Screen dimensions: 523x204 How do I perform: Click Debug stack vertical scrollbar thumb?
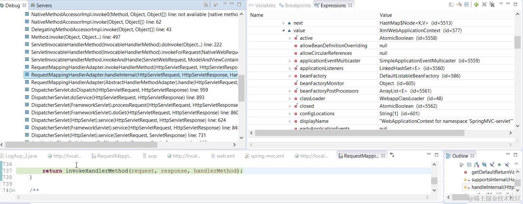[242, 88]
